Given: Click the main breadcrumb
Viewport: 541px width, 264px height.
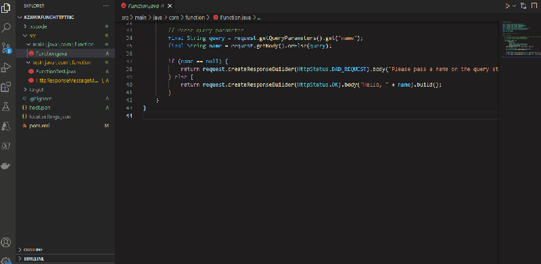Looking at the screenshot, I should pos(141,18).
